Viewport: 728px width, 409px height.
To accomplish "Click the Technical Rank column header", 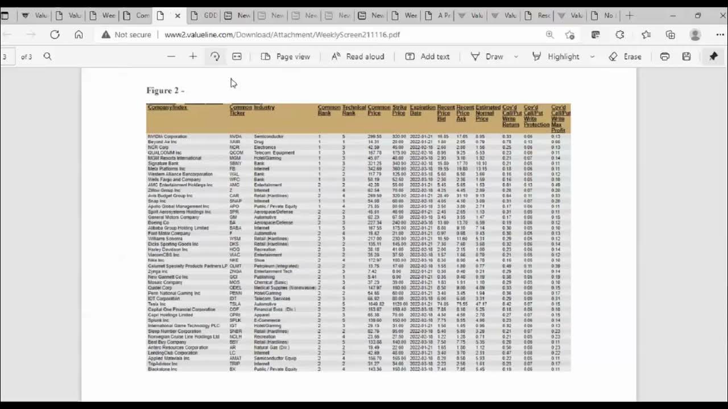I will click(354, 110).
